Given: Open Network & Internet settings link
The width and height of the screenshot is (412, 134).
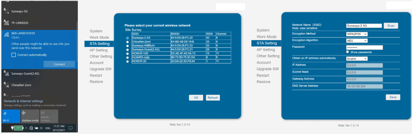Looking at the screenshot, I should (23, 101).
